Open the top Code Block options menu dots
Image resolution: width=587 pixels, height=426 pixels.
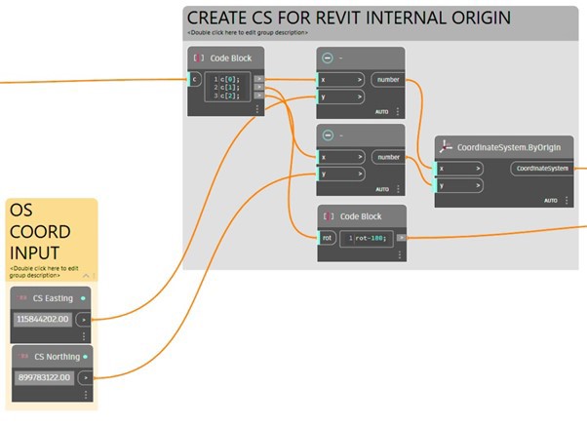(x=256, y=109)
